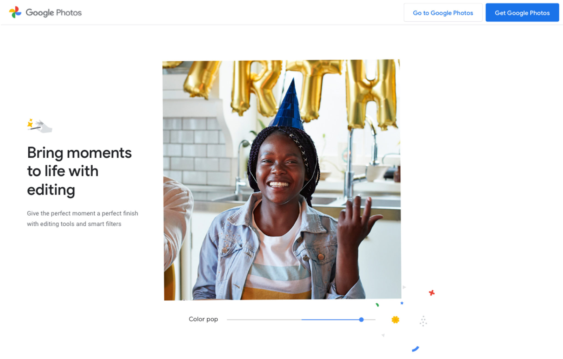
Task: Click the gray dotted triangle icon
Action: click(x=423, y=321)
